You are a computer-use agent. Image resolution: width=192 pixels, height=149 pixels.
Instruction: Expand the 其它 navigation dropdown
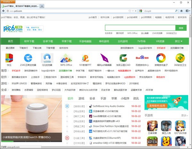(179, 41)
